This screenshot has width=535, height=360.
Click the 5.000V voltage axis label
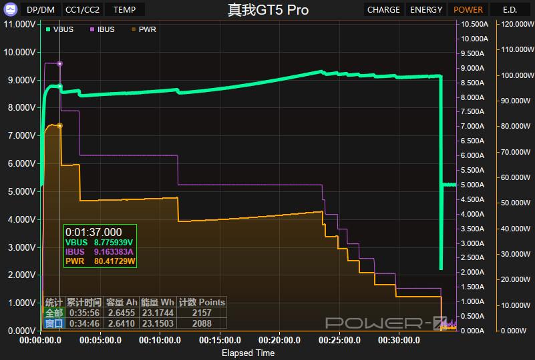pyautogui.click(x=21, y=191)
